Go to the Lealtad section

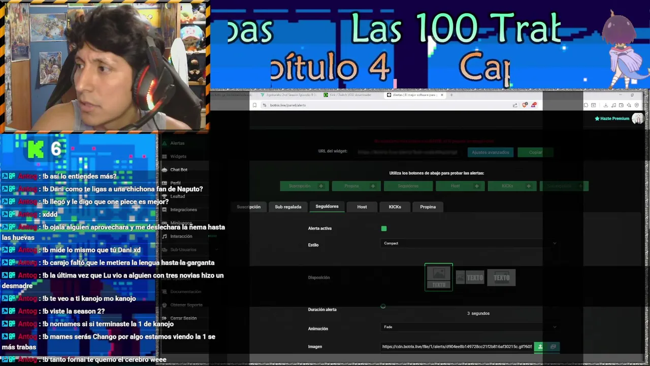pos(177,196)
